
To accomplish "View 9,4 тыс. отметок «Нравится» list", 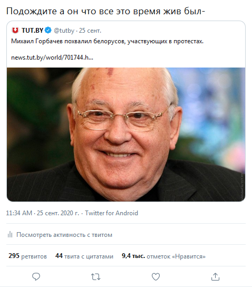I will point(163,256).
